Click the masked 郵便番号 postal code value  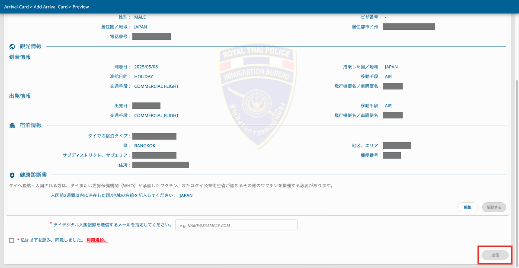(x=391, y=155)
